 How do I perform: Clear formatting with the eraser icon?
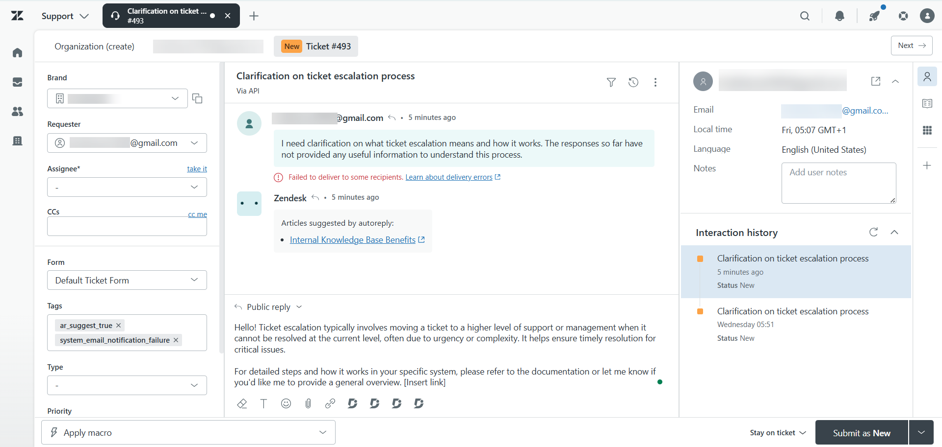point(242,403)
